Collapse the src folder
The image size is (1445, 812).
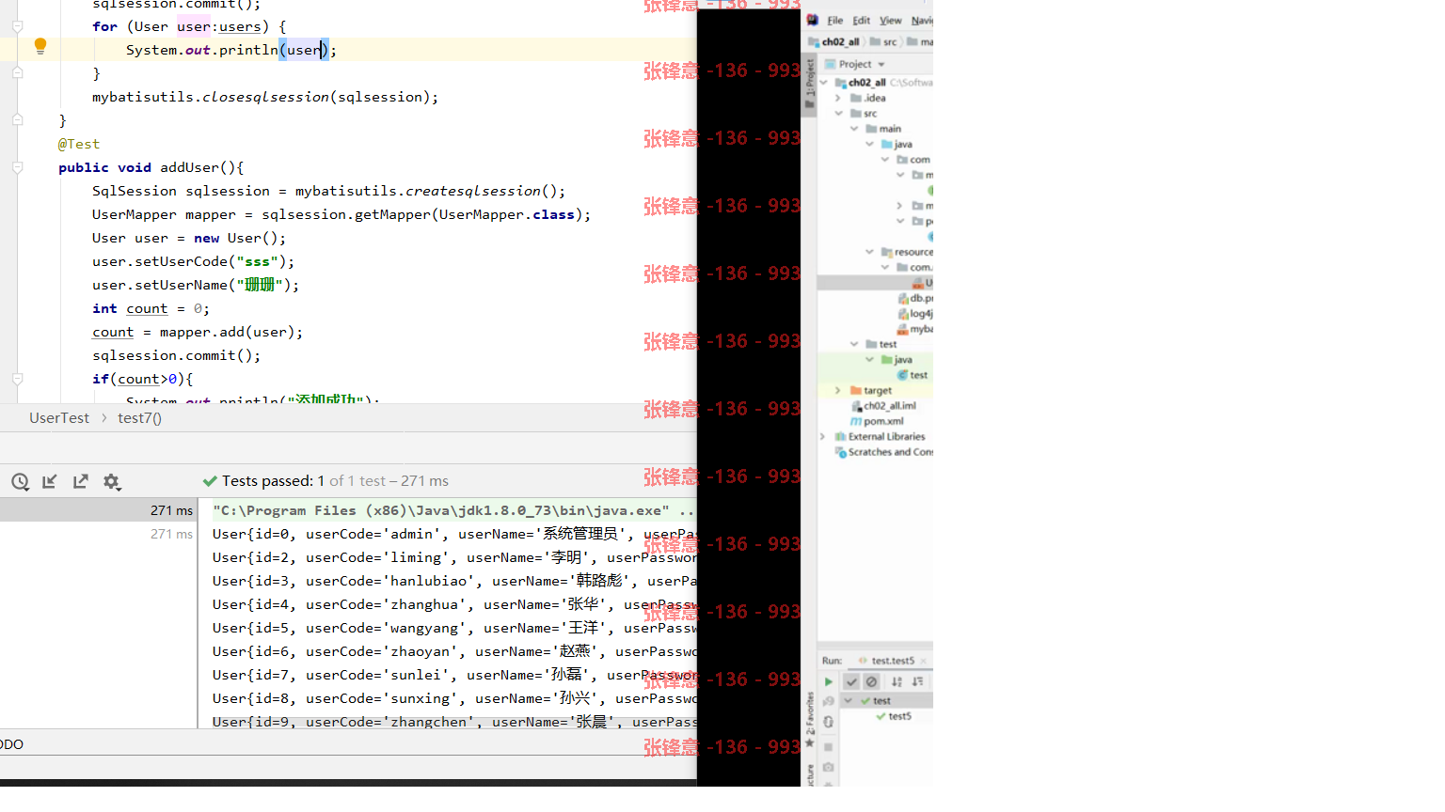[x=838, y=113]
